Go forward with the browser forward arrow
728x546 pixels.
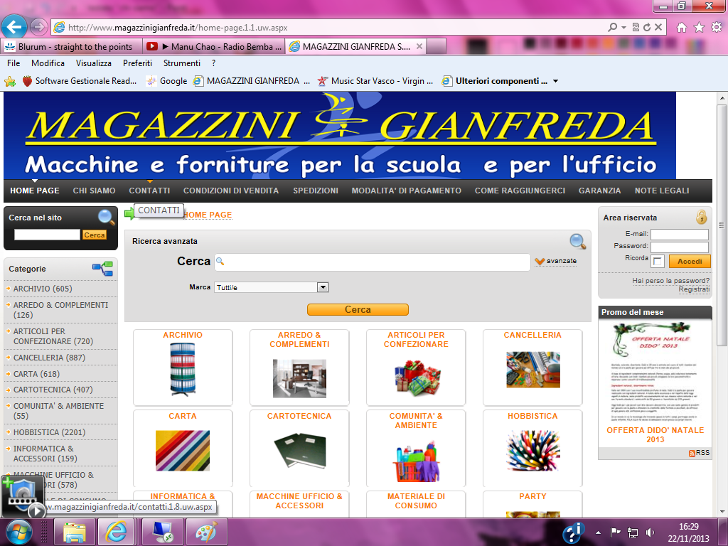39,27
